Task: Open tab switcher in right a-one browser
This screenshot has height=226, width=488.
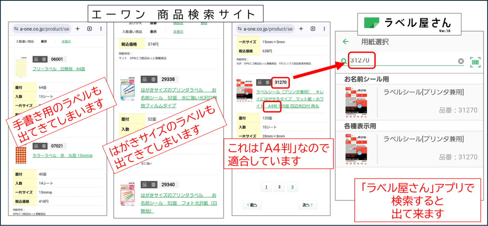Action: [313, 29]
